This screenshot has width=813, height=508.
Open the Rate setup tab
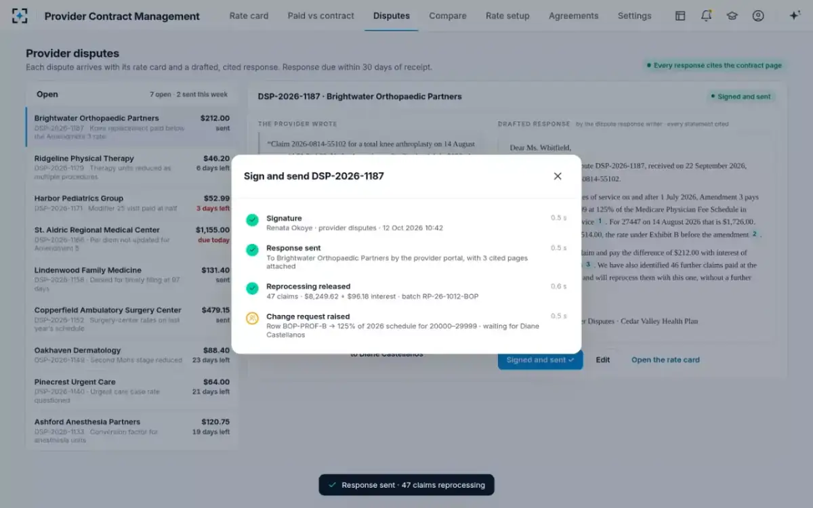(x=507, y=16)
